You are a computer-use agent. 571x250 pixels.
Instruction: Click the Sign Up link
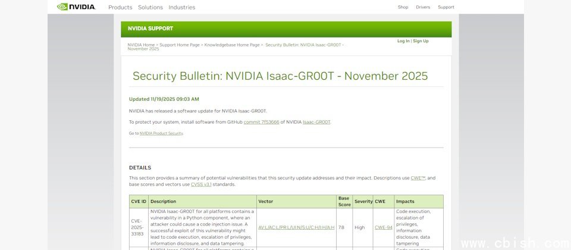coord(421,41)
